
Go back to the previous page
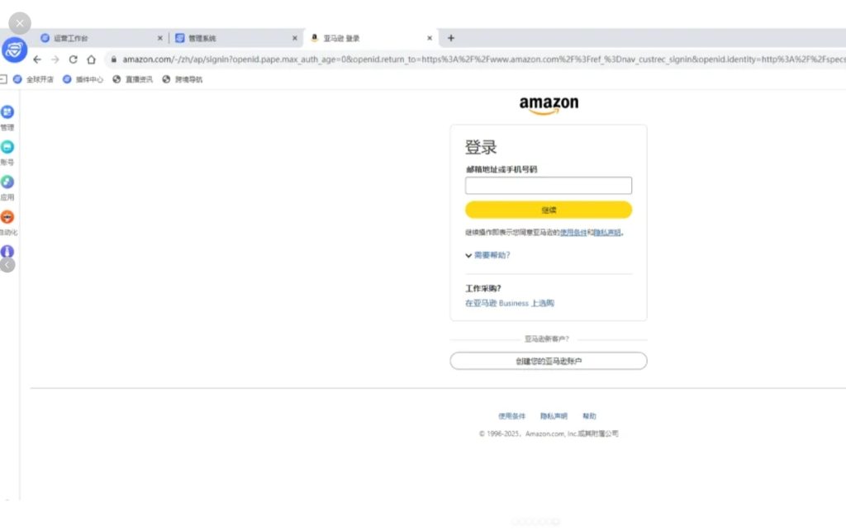tap(37, 59)
